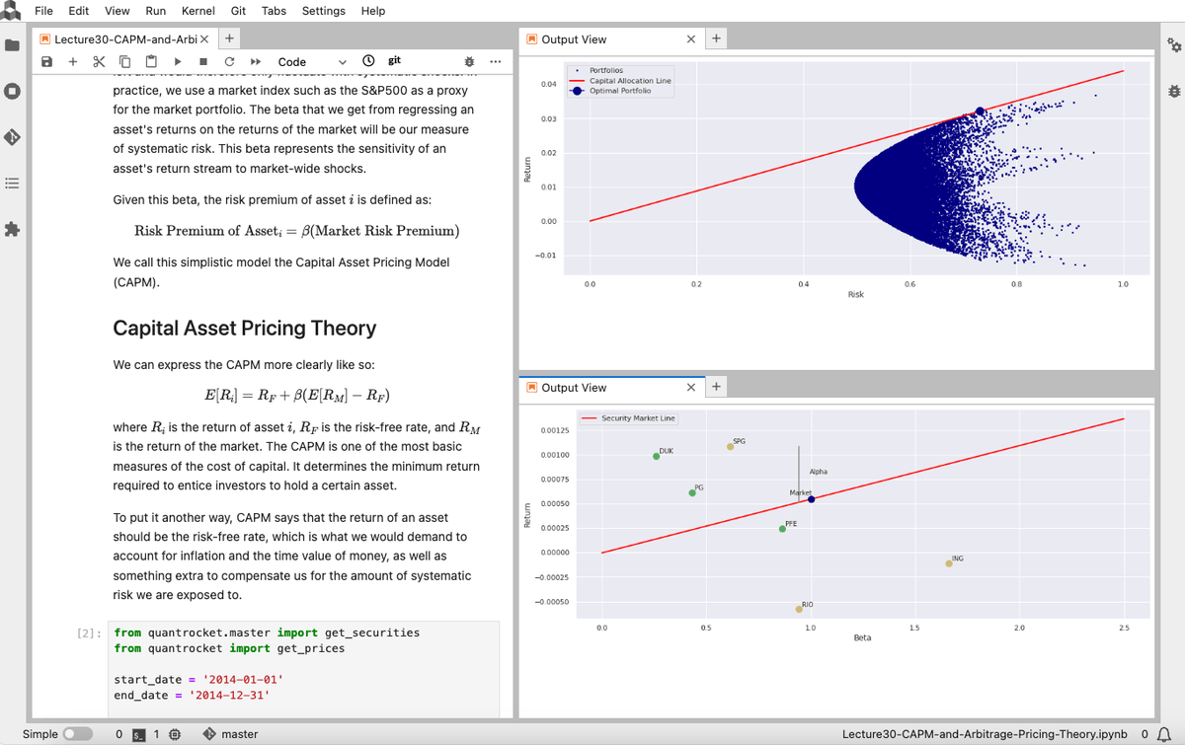Click the master git branch in status bar
The width and height of the screenshot is (1185, 745).
[231, 734]
